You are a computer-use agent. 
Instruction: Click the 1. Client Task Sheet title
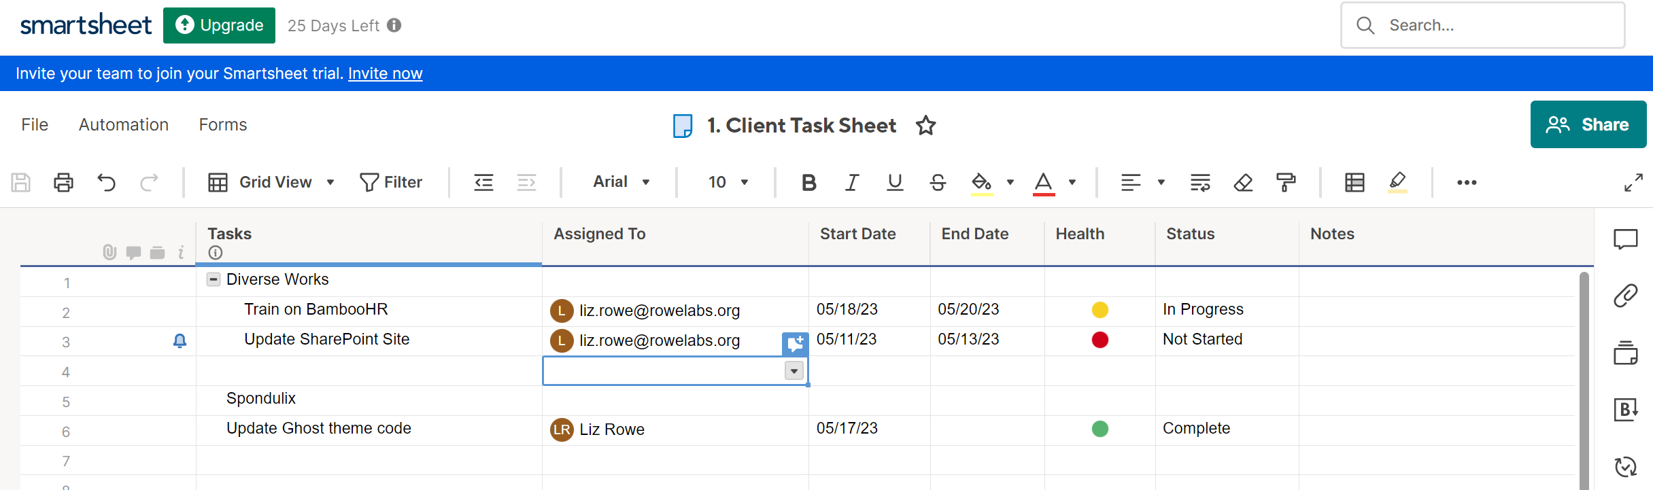802,126
